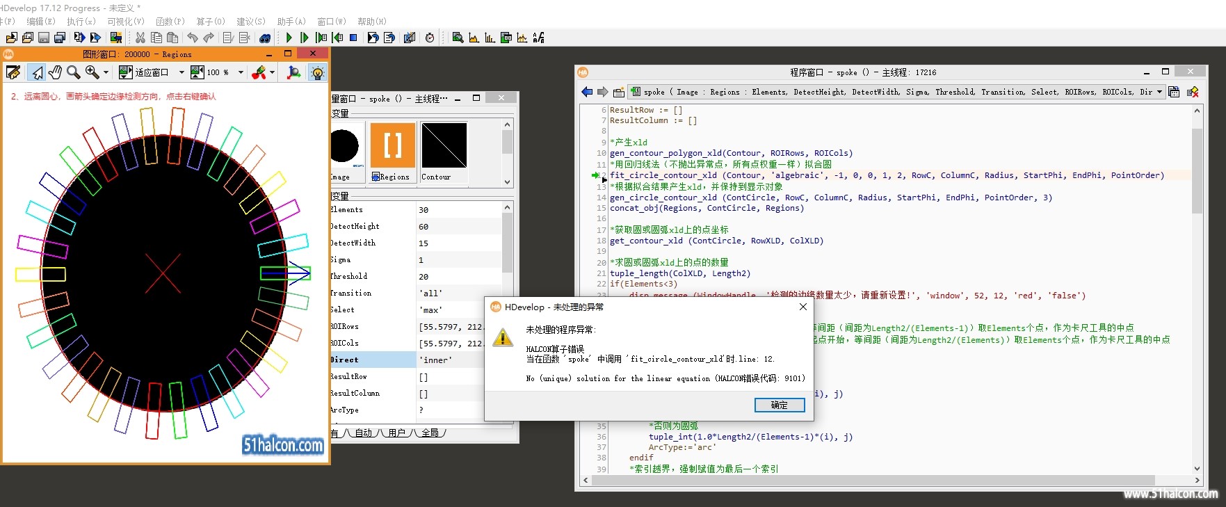Select the arrow pointer tool in graphics window
The width and height of the screenshot is (1226, 507).
click(38, 72)
